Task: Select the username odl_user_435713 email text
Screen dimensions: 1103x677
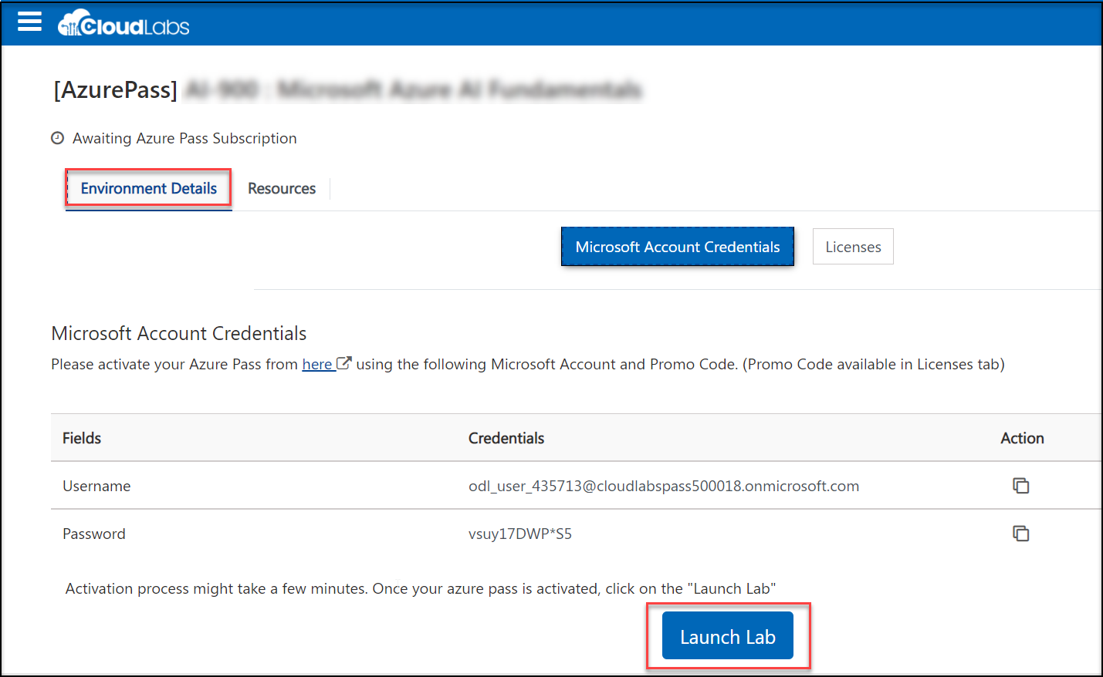Action: tap(664, 486)
